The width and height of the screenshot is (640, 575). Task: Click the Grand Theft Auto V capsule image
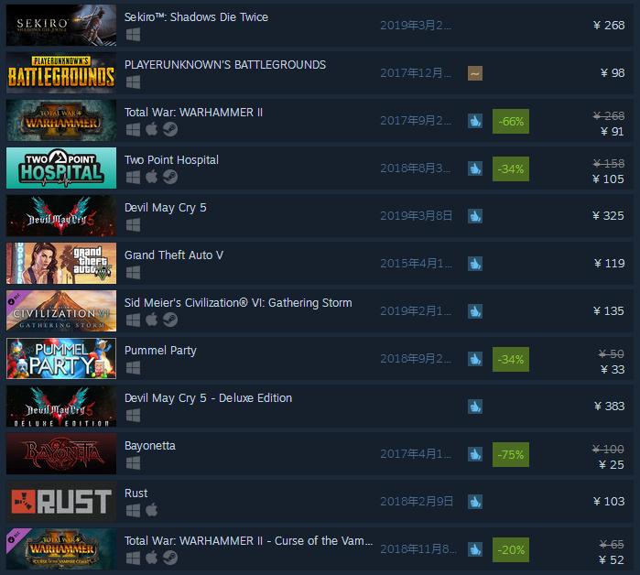[61, 263]
